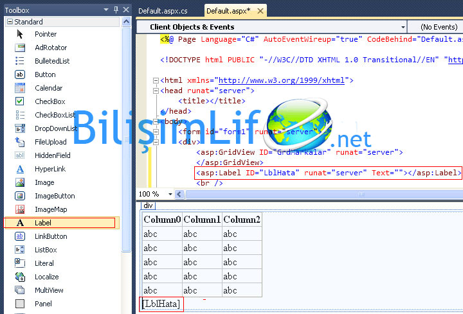
Task: Collapse the body tag outline node
Action: (x=156, y=121)
